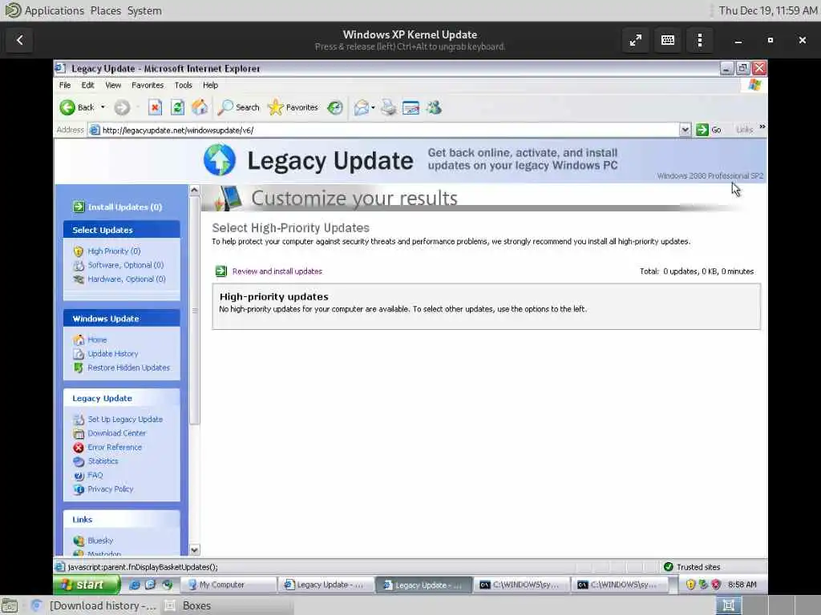
Task: Open the Back button history dropdown arrow
Action: point(103,108)
